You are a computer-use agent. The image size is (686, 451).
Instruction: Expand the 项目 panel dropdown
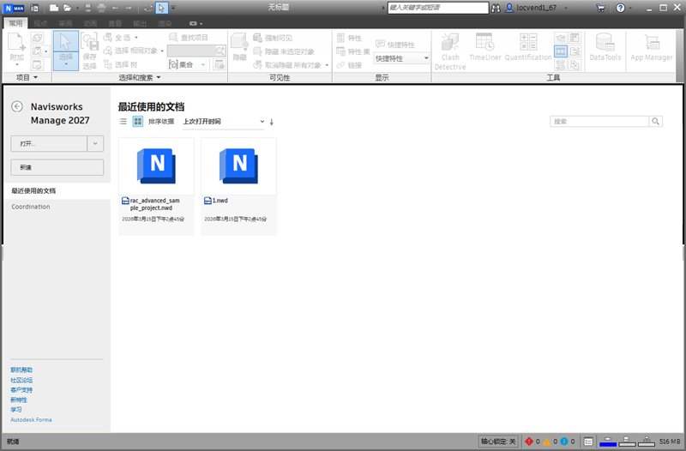pos(27,77)
